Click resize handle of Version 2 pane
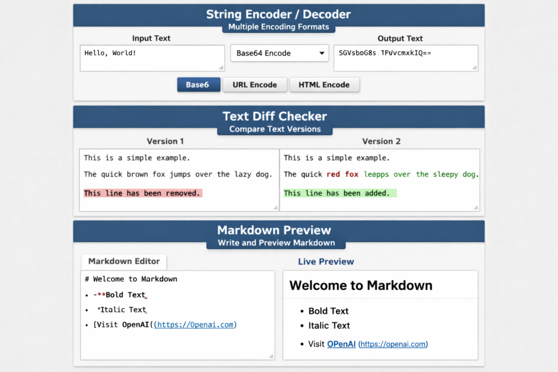 click(476, 208)
